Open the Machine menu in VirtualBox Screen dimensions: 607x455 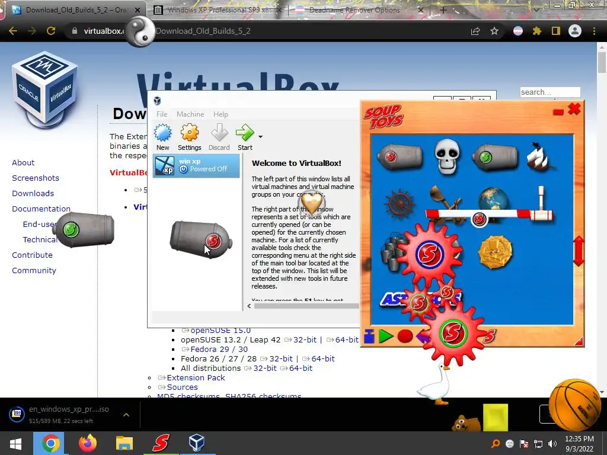pyautogui.click(x=190, y=114)
